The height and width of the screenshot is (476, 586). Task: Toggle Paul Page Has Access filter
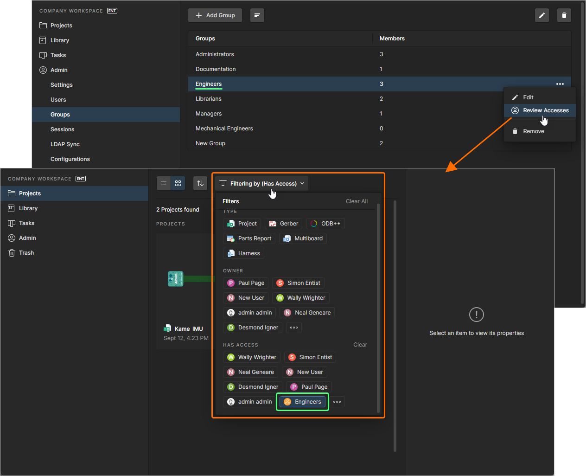[309, 387]
